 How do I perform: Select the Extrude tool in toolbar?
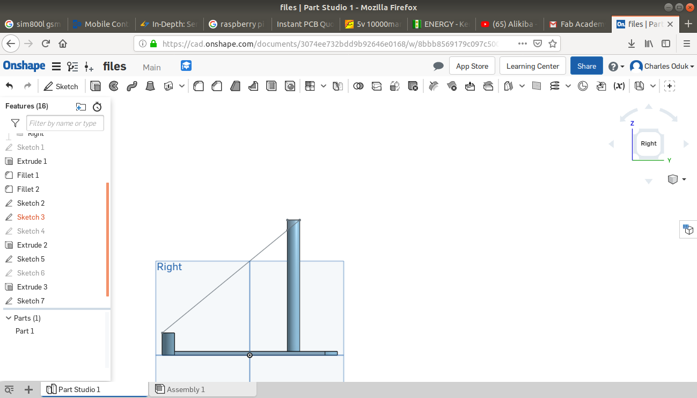96,86
